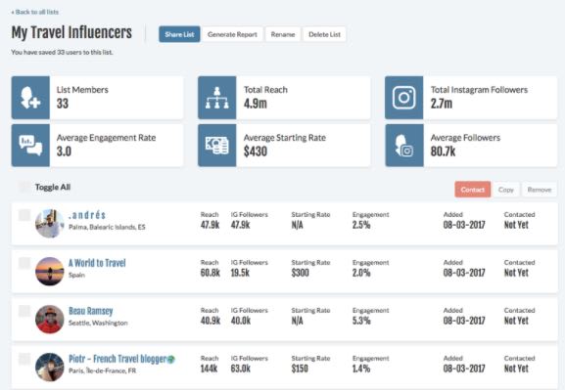The height and width of the screenshot is (390, 565).
Task: Click the red Contact button
Action: [472, 190]
